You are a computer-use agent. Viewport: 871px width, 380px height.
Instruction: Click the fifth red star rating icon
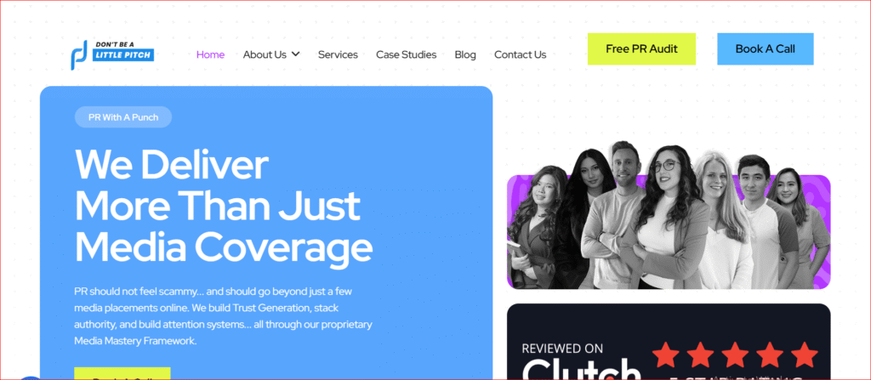804,355
